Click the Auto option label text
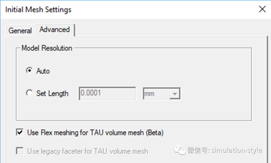This screenshot has width=271, height=163. click(x=43, y=71)
